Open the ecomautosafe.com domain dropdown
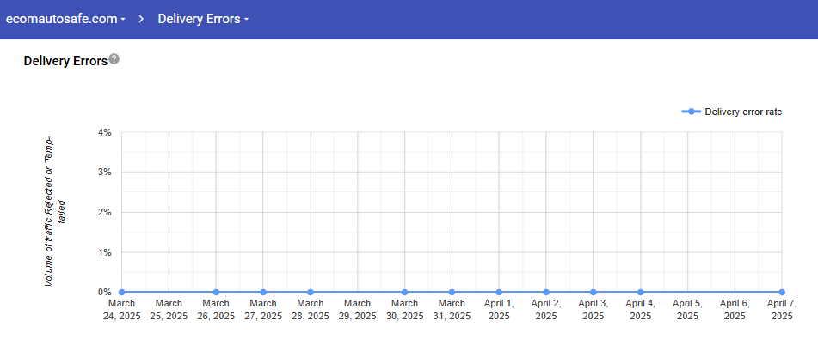 (65, 19)
